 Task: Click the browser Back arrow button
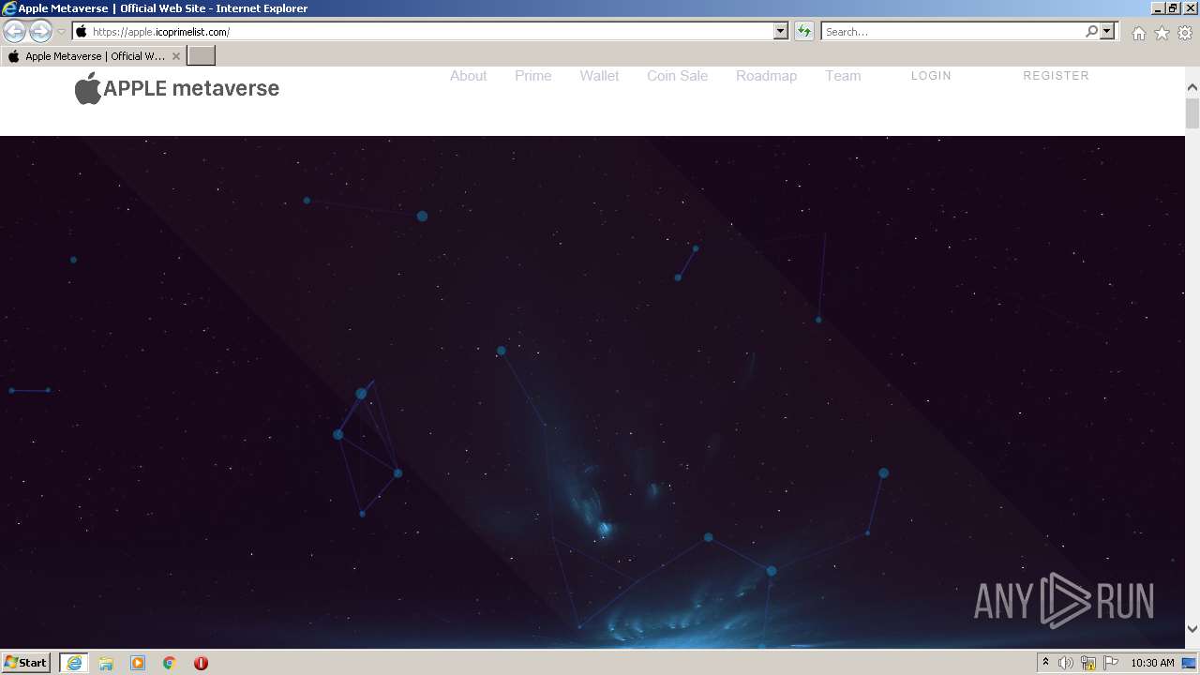15,31
